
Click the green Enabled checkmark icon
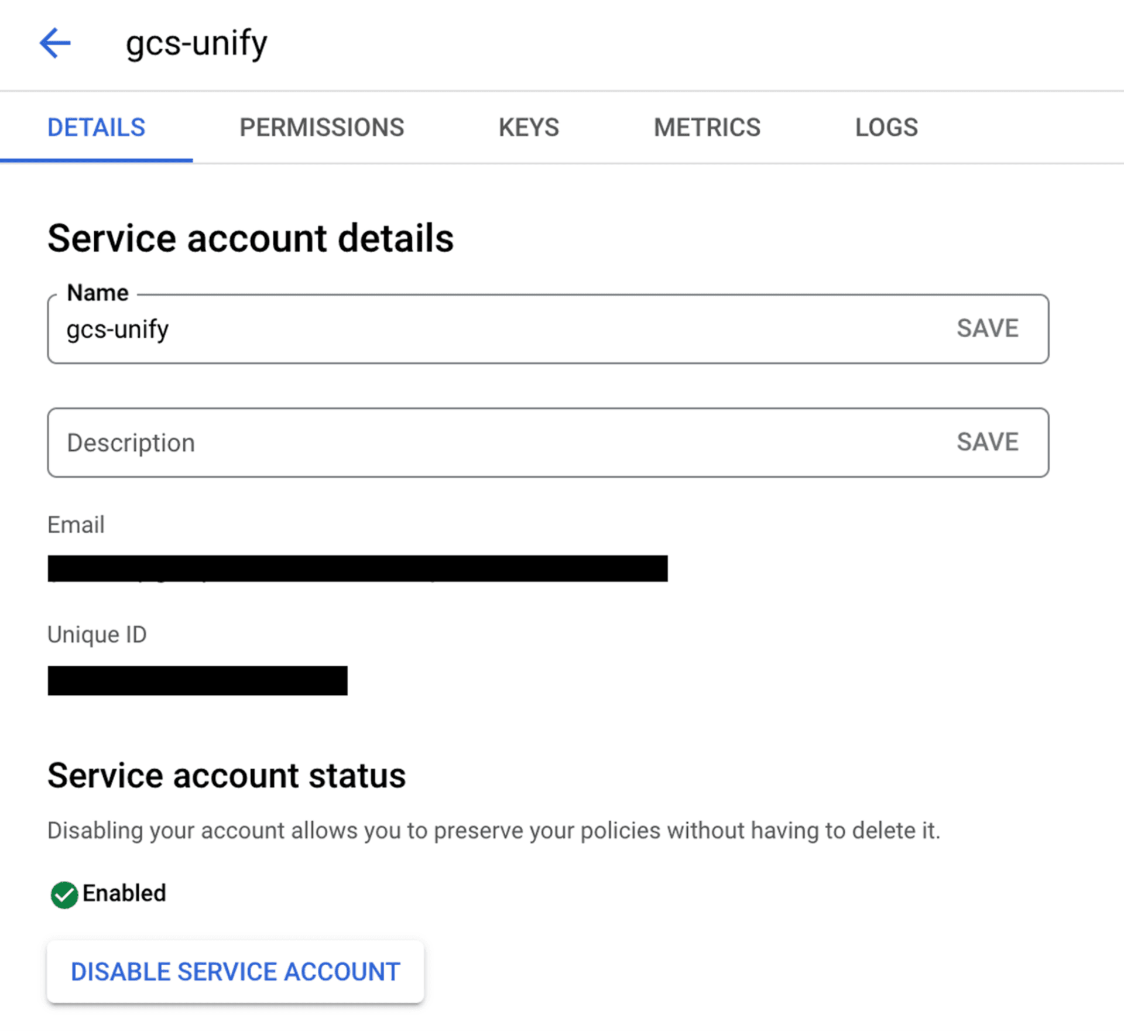(x=64, y=894)
